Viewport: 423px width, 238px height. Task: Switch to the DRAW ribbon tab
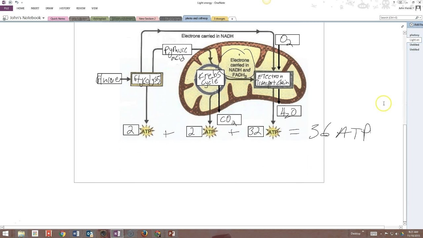click(49, 8)
